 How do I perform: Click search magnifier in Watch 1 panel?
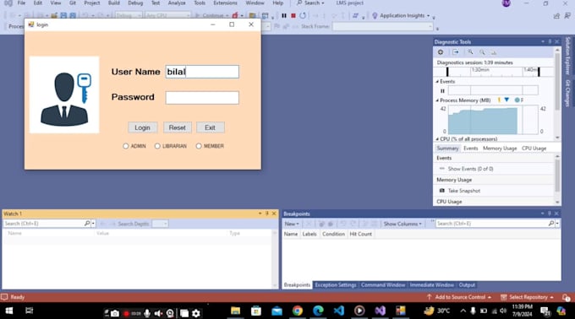tap(87, 223)
